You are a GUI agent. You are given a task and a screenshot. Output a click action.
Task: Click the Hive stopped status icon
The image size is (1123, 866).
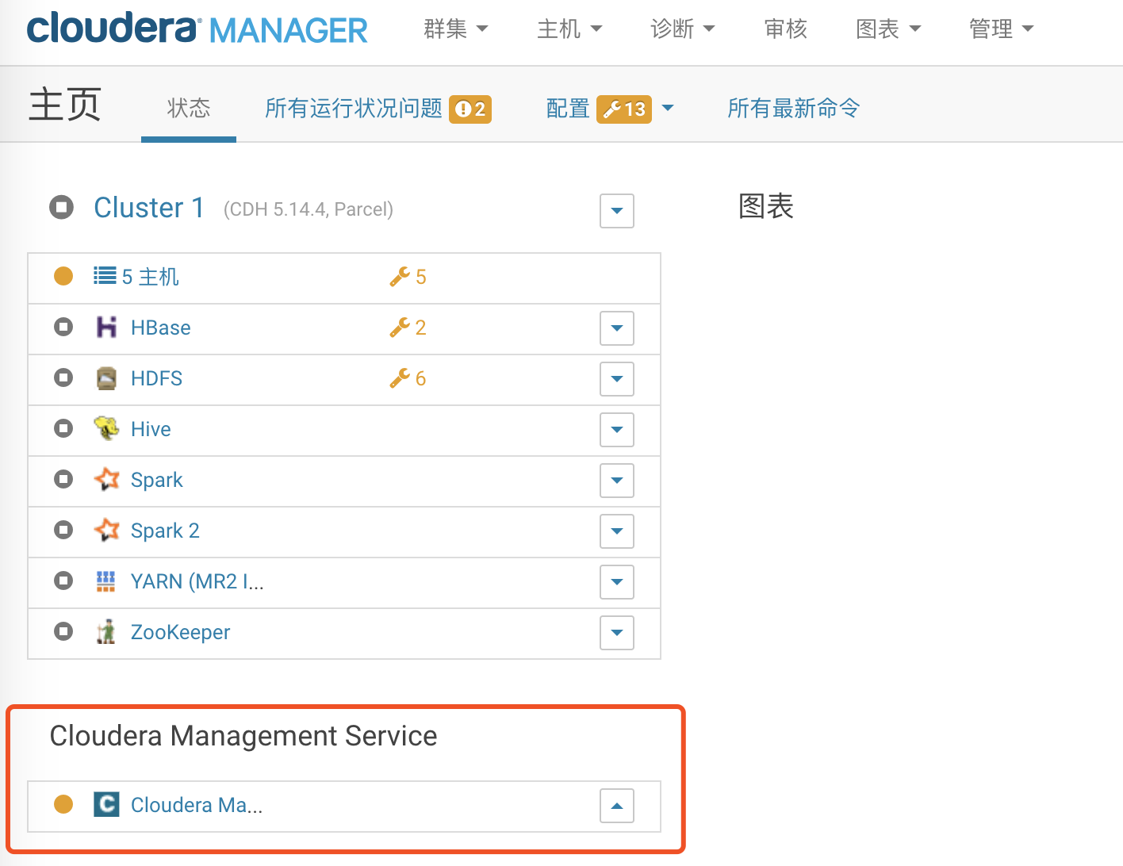63,428
